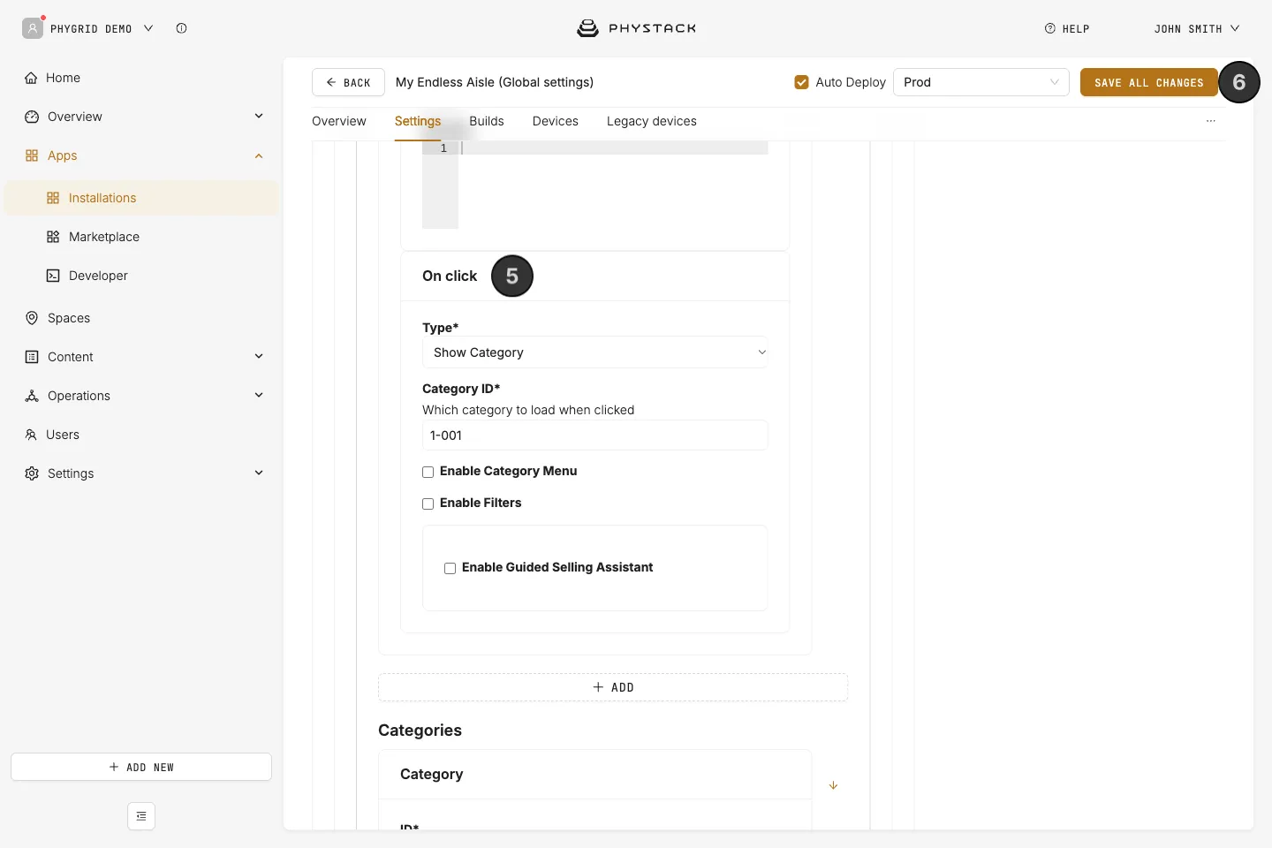Image resolution: width=1272 pixels, height=848 pixels.
Task: Click the Category ID input field
Action: [x=595, y=435]
